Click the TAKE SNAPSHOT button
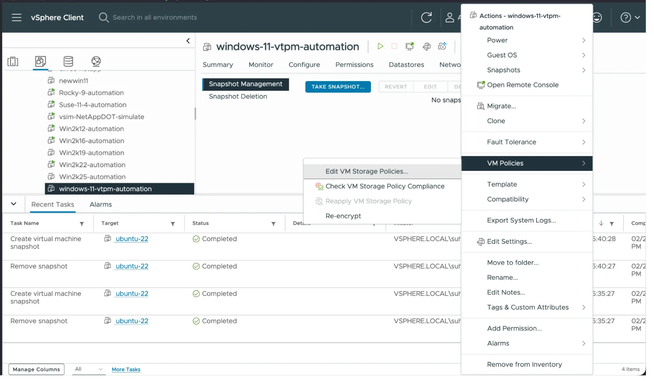 point(338,87)
